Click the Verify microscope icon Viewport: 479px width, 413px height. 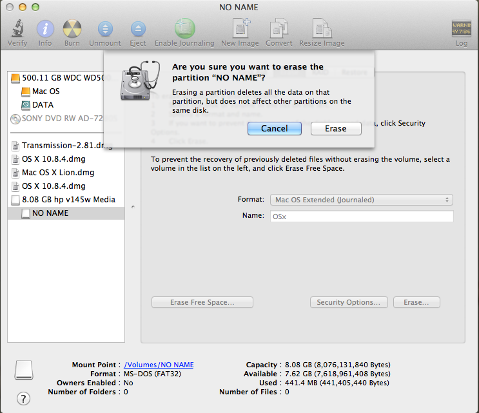coord(17,28)
